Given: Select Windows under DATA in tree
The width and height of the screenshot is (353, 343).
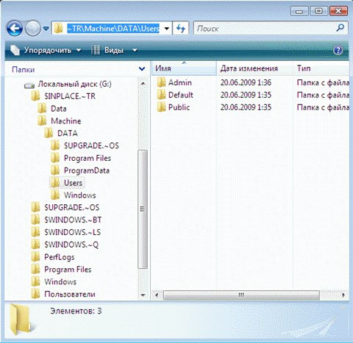Looking at the screenshot, I should point(80,195).
